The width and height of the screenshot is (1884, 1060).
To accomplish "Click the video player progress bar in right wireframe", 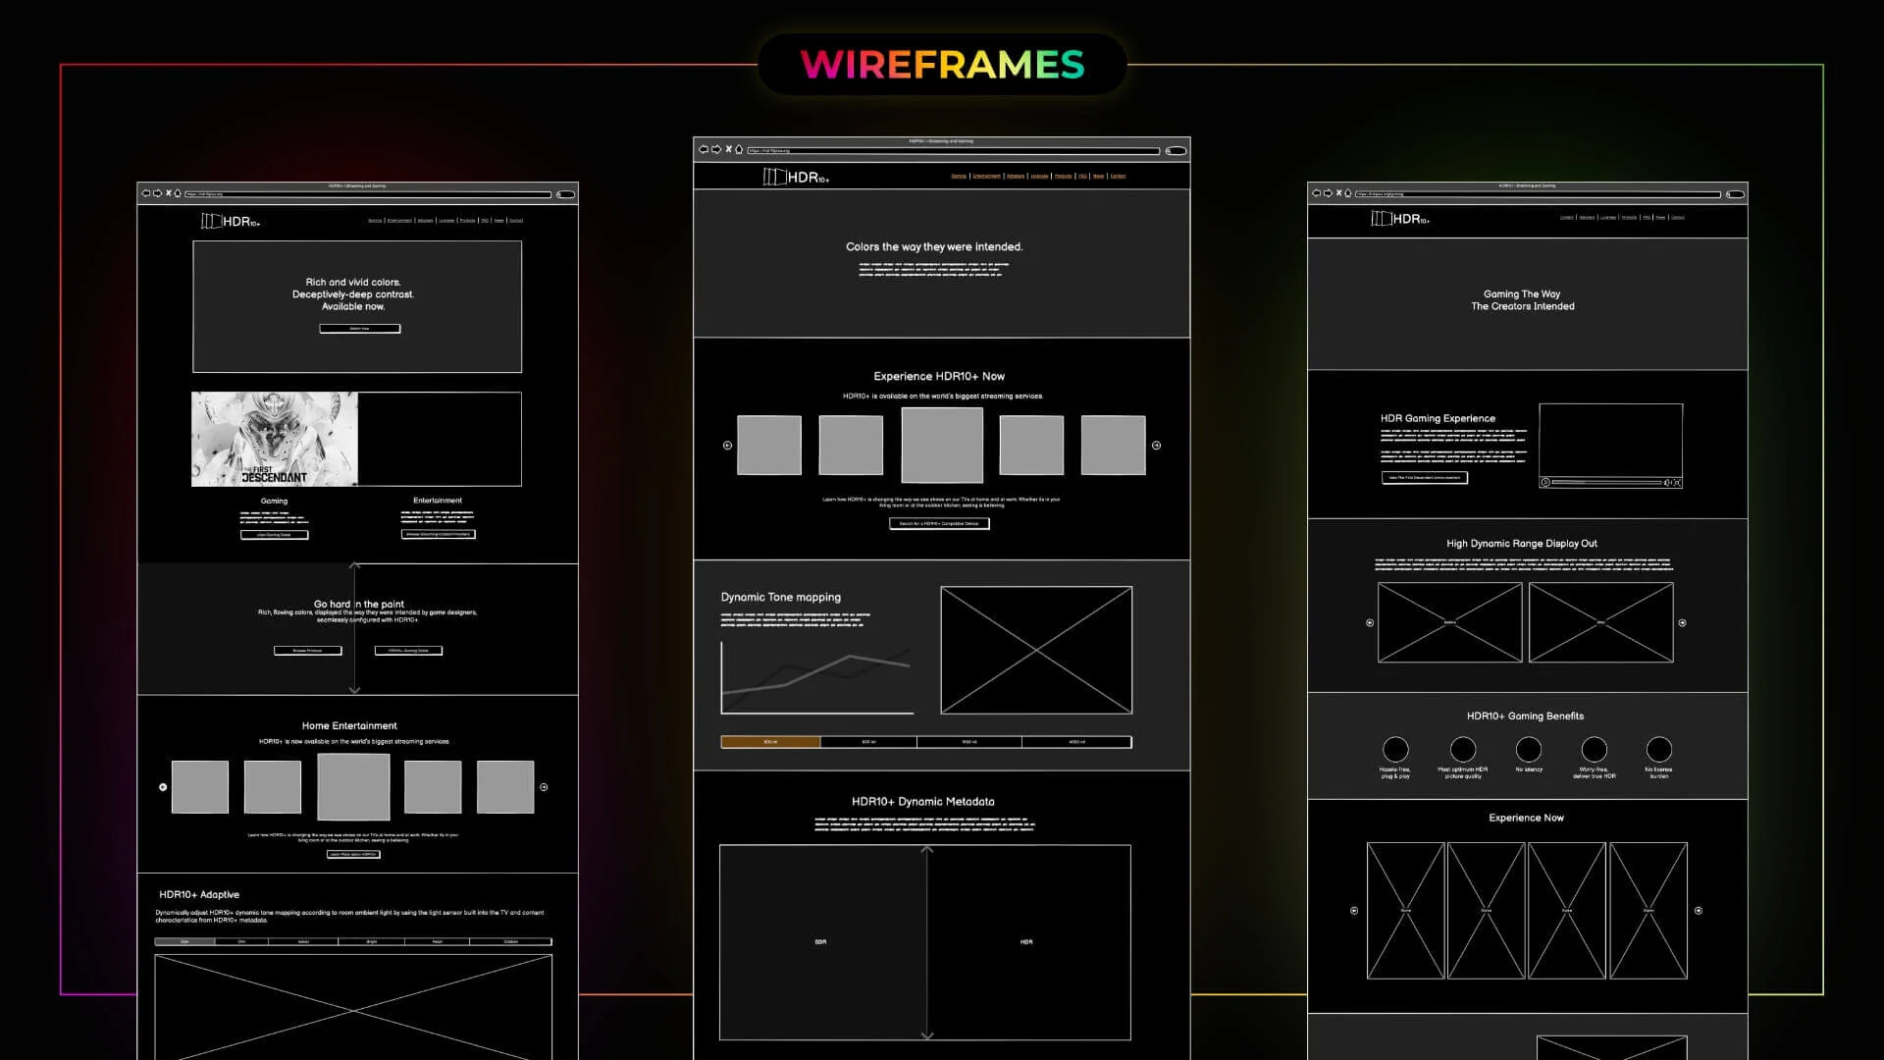I will (x=1606, y=483).
